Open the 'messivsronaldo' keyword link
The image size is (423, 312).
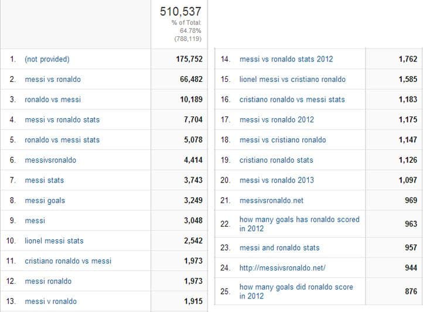coord(50,160)
